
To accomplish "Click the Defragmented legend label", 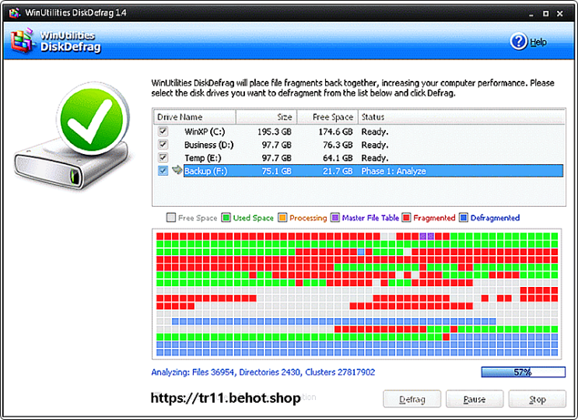I will [495, 218].
